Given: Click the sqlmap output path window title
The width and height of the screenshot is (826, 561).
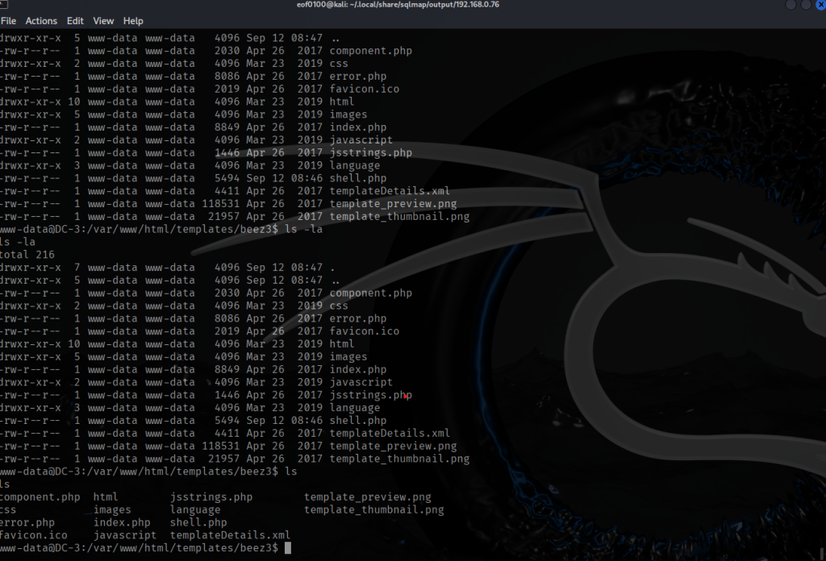Looking at the screenshot, I should point(413,6).
